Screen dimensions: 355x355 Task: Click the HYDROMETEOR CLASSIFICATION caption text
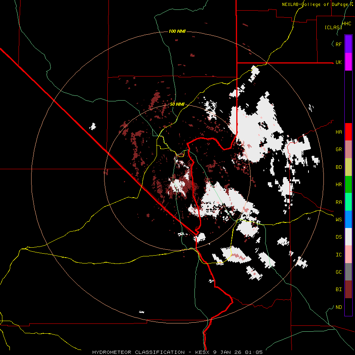tap(138, 352)
